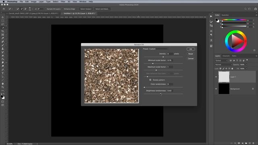Click the Brightness randomness slider
The image size is (258, 145).
[164, 94]
